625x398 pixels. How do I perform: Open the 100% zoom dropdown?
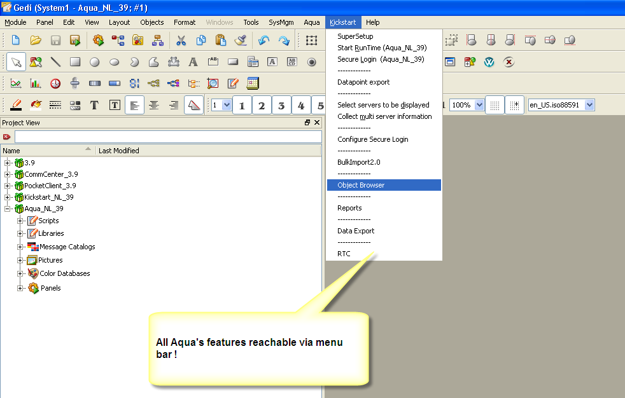(479, 105)
